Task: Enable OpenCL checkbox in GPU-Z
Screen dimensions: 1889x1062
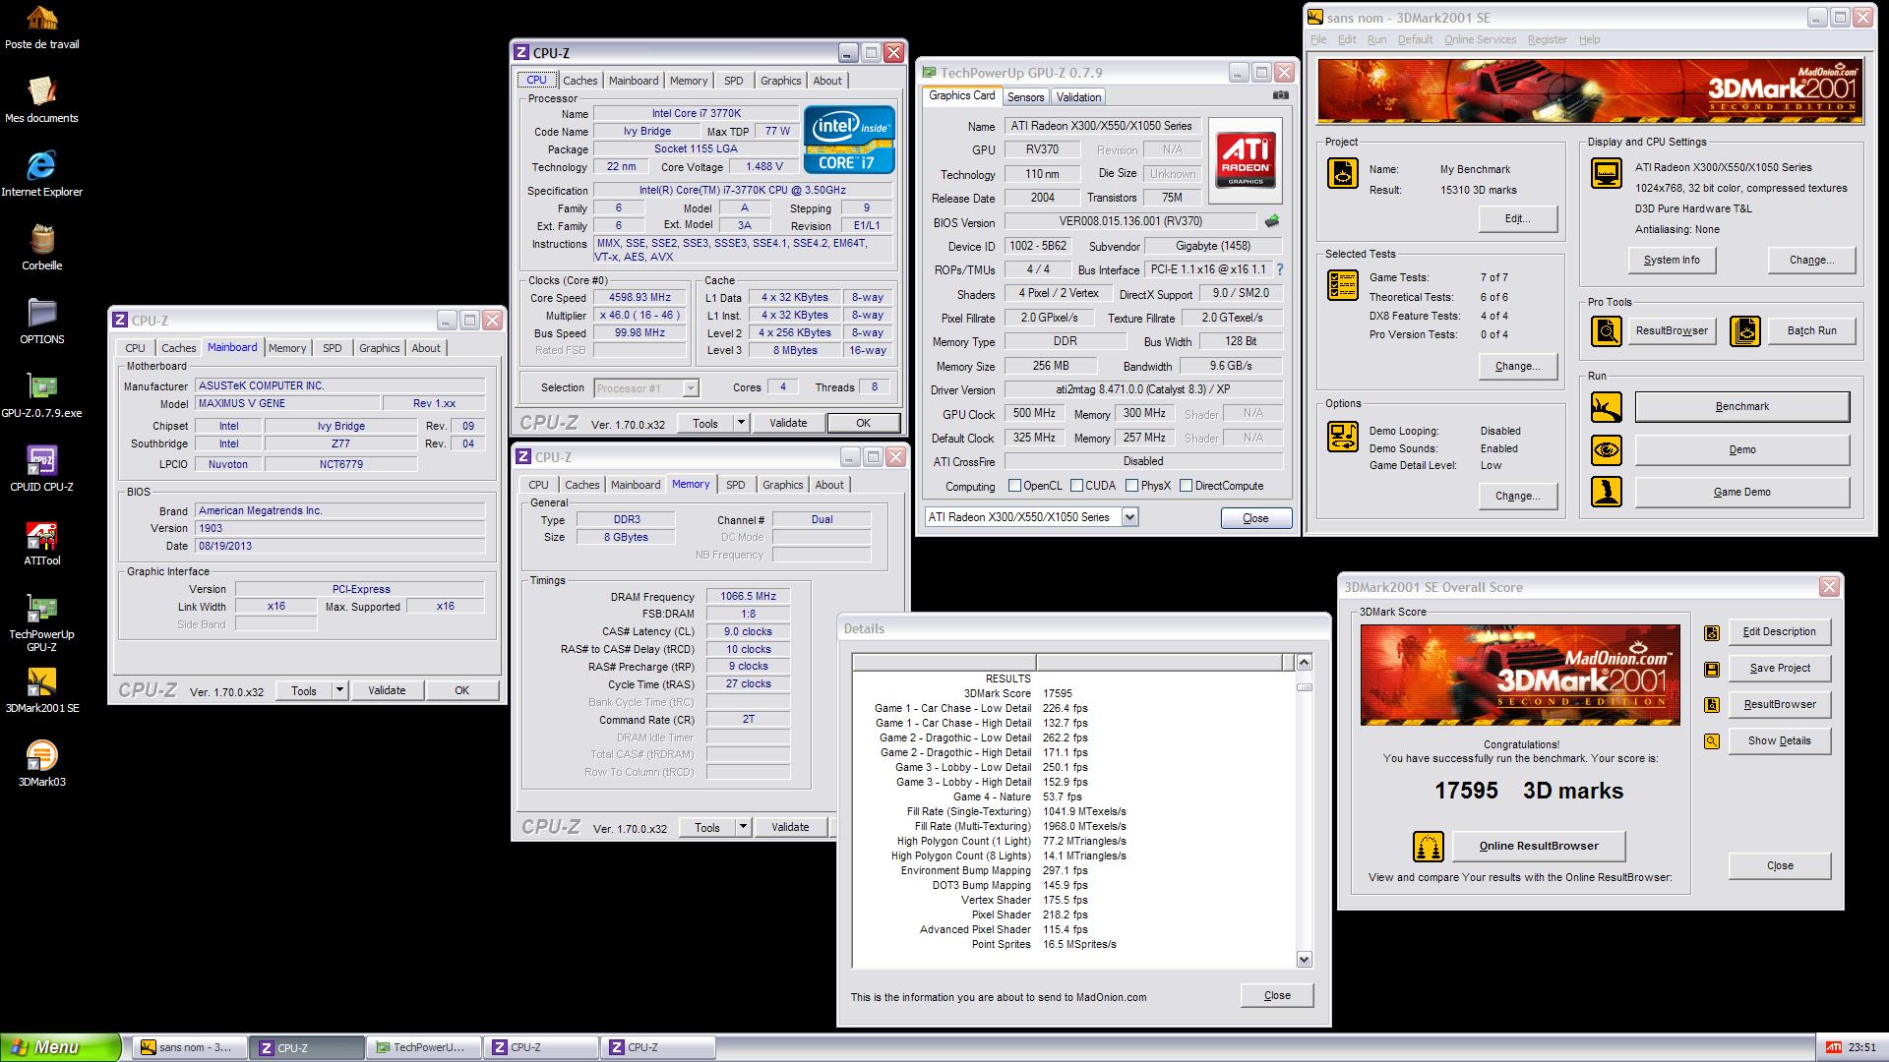Action: (1014, 486)
